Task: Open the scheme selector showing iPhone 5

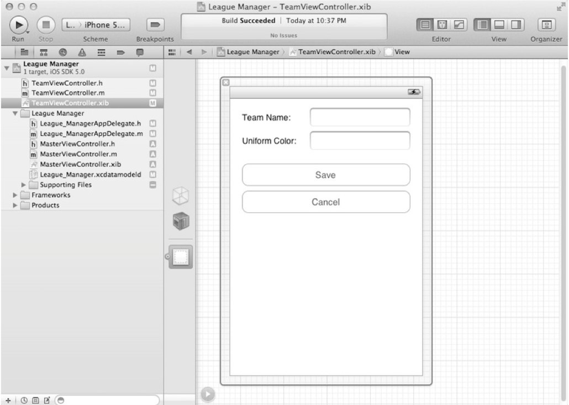Action: 96,25
